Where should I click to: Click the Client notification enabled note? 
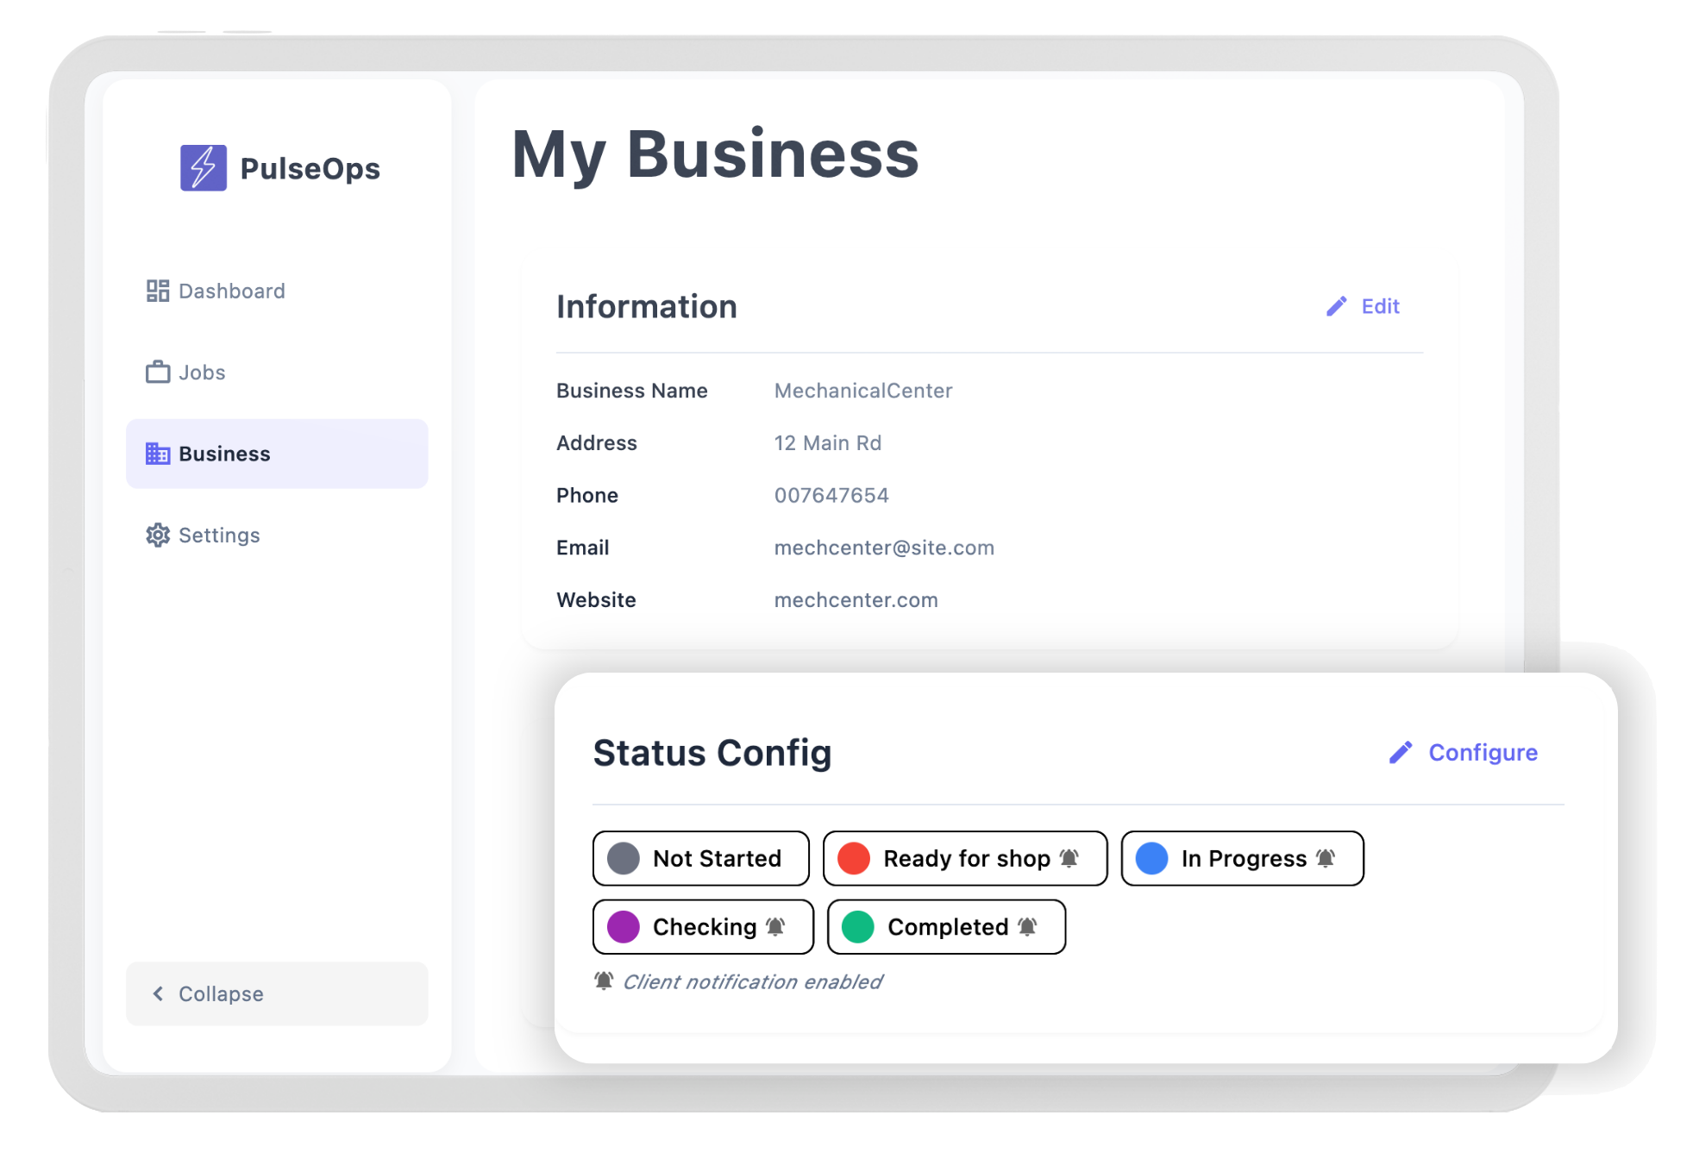click(x=752, y=981)
